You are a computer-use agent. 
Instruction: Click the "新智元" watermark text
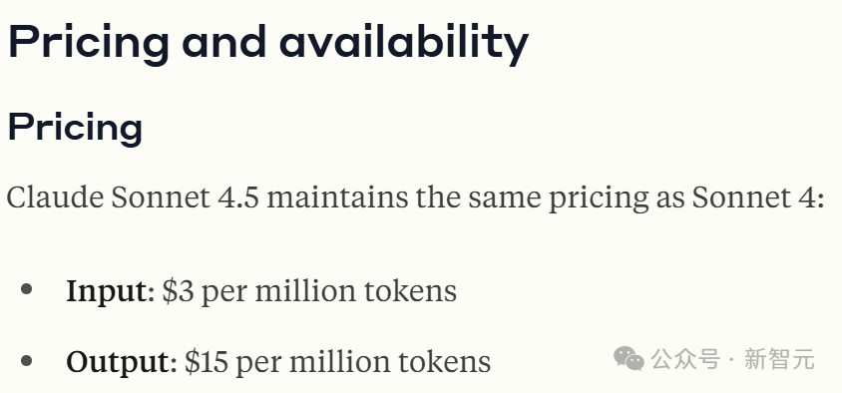click(780, 359)
